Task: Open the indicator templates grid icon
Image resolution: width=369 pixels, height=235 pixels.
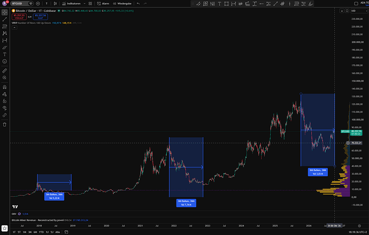Action: point(90,4)
